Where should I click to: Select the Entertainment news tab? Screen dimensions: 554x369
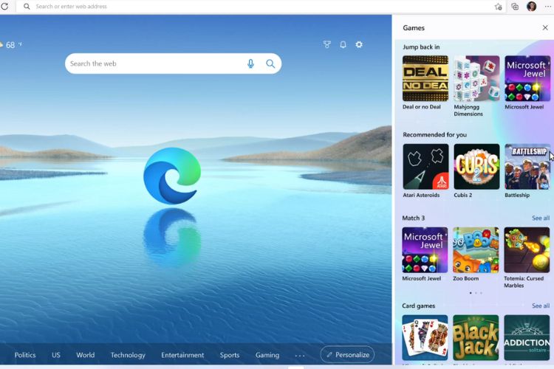click(182, 355)
